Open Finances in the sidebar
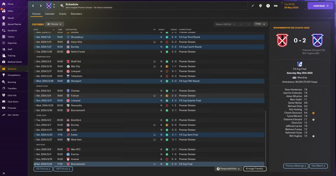This screenshot has height=176, width=336. (x=12, y=108)
